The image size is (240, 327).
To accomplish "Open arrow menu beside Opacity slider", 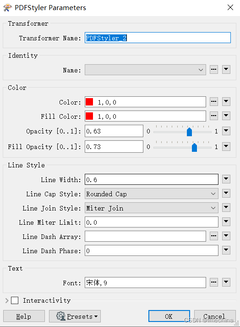I will click(226, 131).
